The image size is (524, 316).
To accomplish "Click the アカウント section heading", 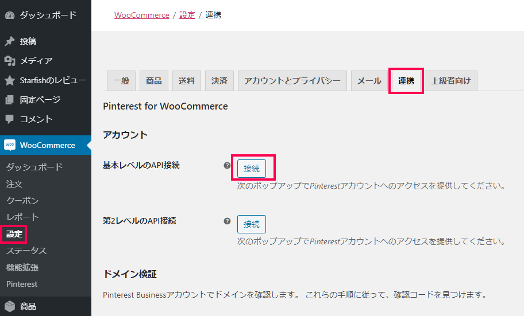I will point(125,135).
